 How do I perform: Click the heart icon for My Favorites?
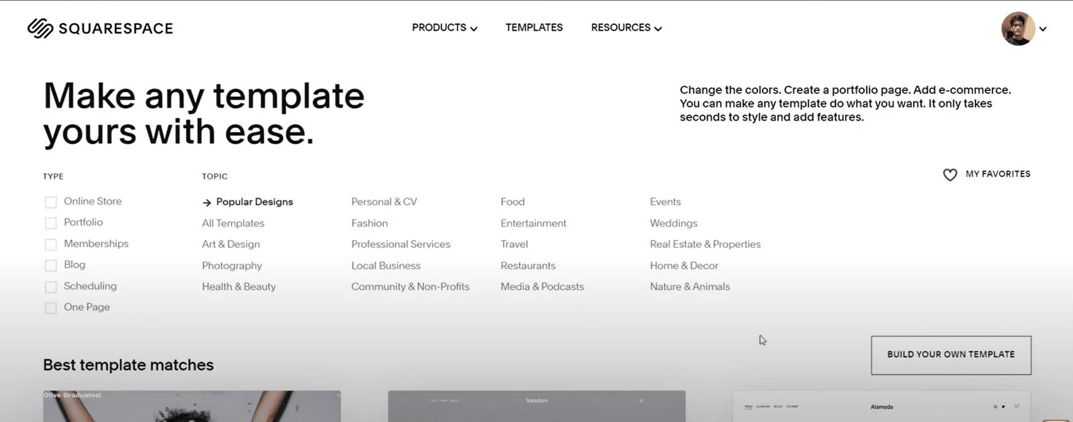click(950, 175)
